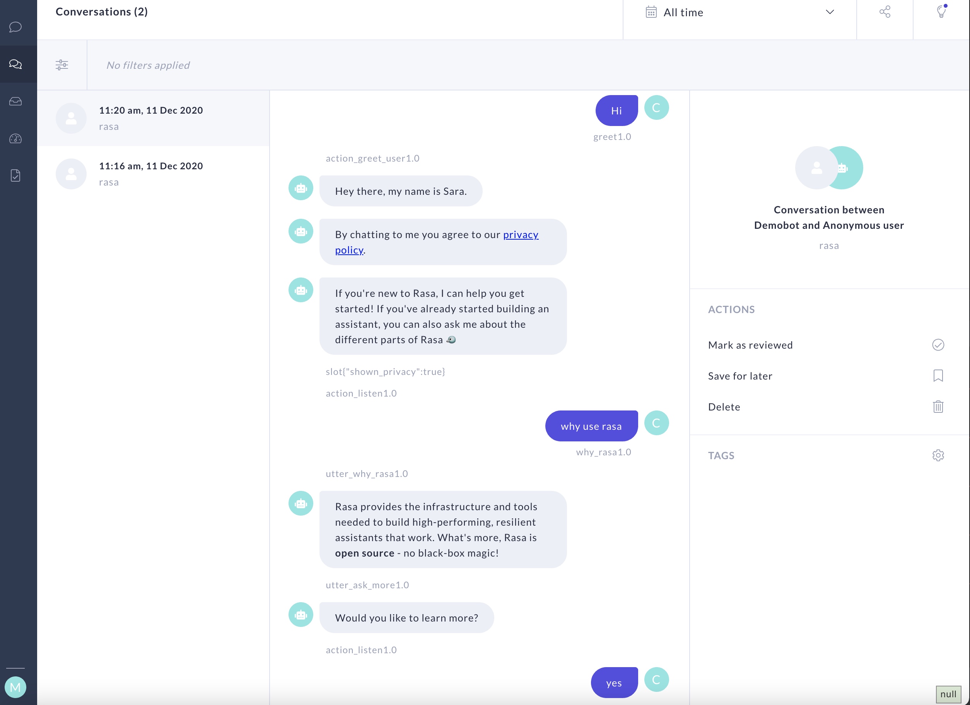The height and width of the screenshot is (705, 970).
Task: Click the M user avatar
Action: pyautogui.click(x=15, y=687)
